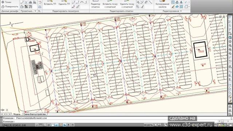The image size is (233, 131).
Task: Click the Копирование свойств (match properties) tool
Action: 162,4
